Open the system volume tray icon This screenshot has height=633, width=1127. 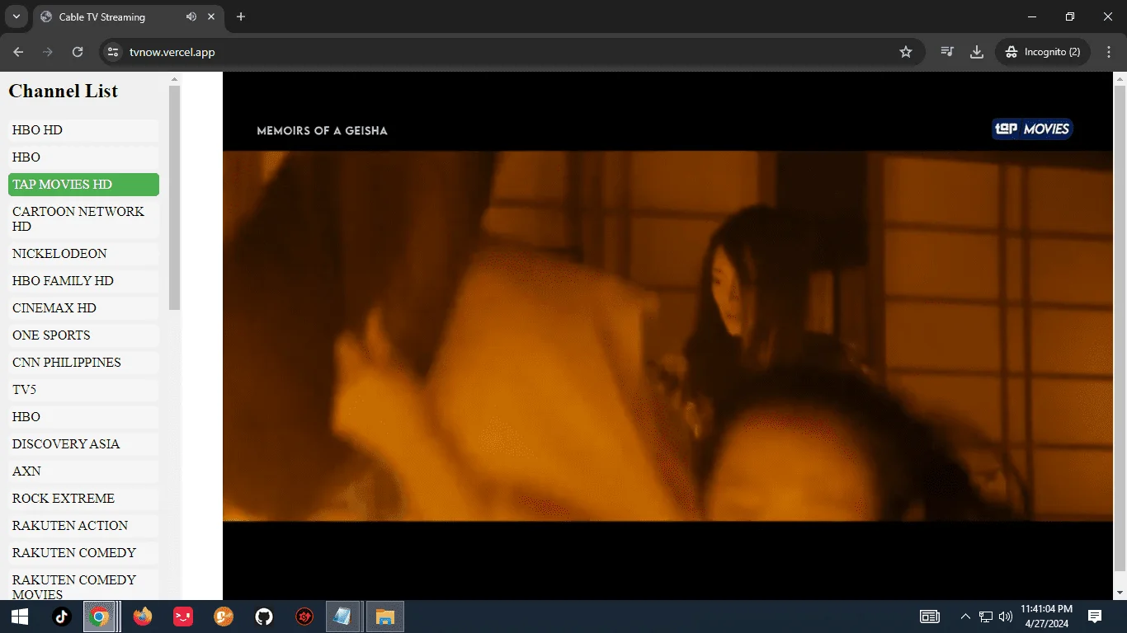click(x=1006, y=617)
